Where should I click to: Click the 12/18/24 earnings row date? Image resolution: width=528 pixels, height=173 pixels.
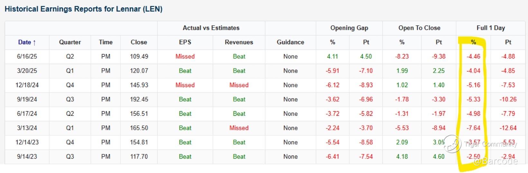tap(27, 85)
